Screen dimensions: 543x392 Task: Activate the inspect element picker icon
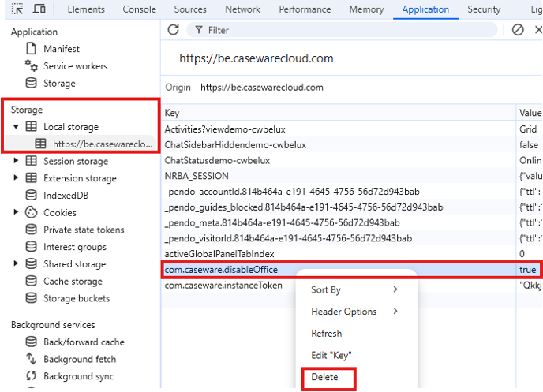(x=17, y=9)
